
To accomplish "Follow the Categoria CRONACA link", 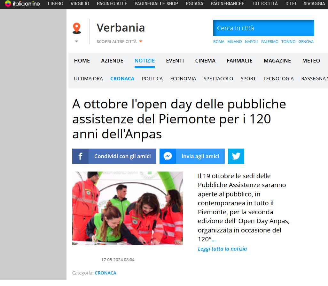I will 105,273.
